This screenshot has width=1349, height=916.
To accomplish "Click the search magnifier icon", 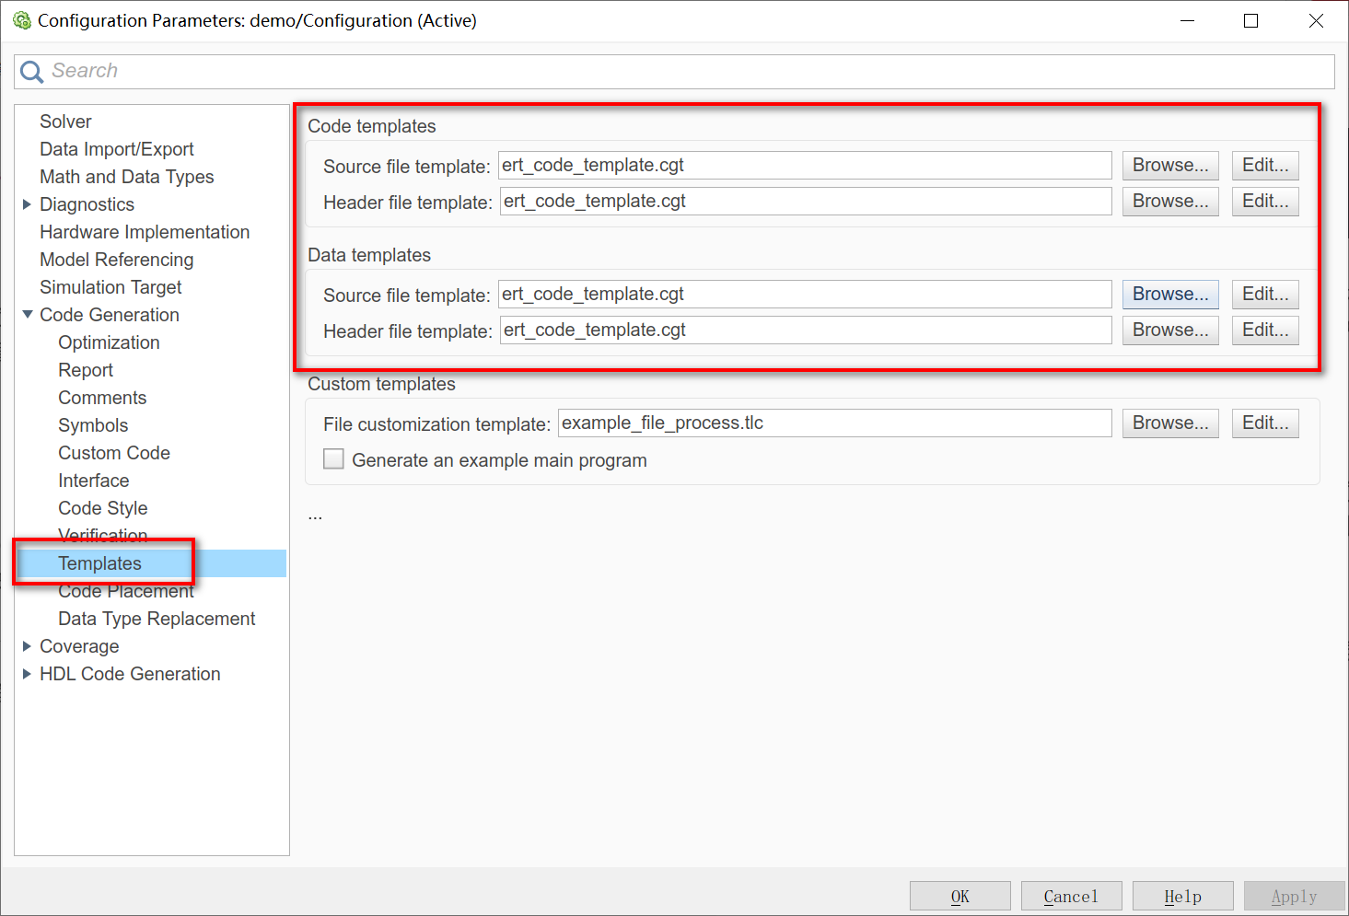I will click(30, 71).
